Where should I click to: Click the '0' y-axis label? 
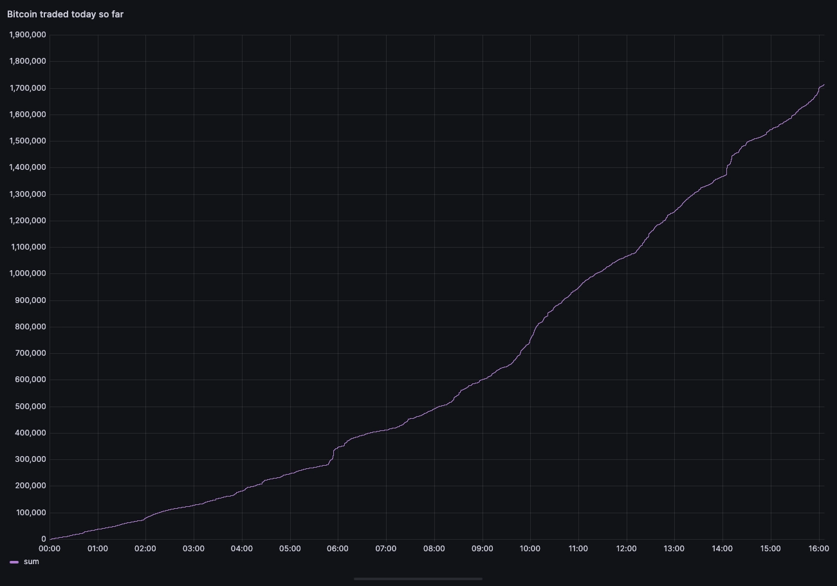click(44, 539)
